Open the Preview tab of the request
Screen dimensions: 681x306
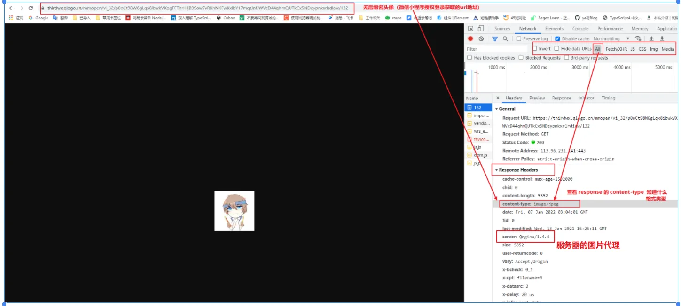click(537, 98)
